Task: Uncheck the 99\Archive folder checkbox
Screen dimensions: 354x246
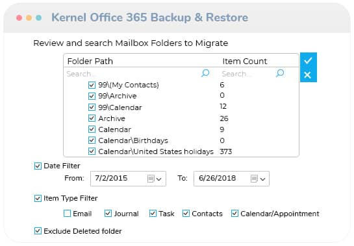Action: coord(92,96)
